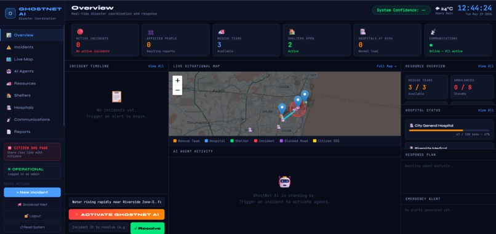Click Activate GhostNet AI button
496x234 pixels.
[x=117, y=214]
